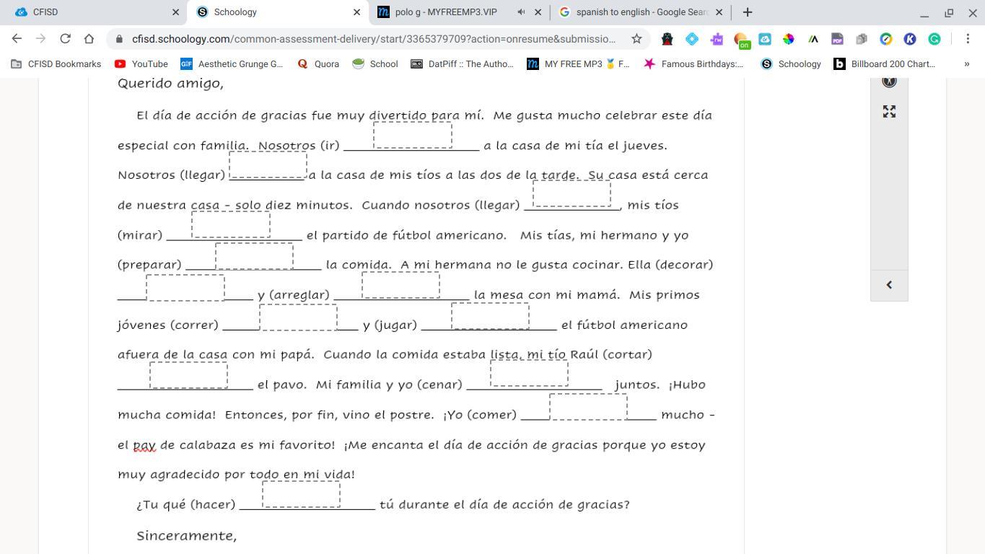Image resolution: width=985 pixels, height=554 pixels.
Task: Select the answer box after '(arreglar)'
Action: (400, 284)
